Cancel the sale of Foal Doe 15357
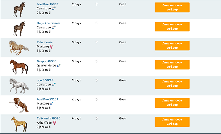 [x=172, y=7]
